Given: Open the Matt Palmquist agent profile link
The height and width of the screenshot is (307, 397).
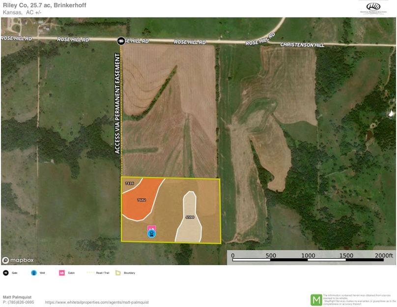Looking at the screenshot, I should coord(96,304).
